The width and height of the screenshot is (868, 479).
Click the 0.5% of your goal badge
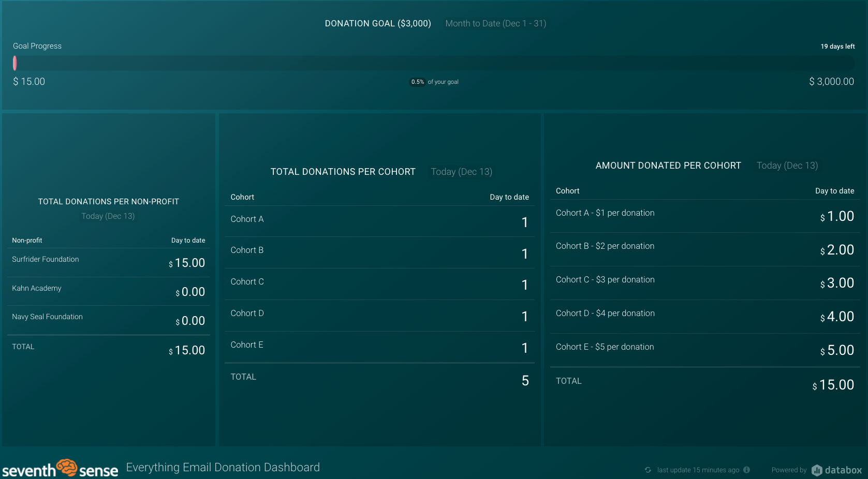point(418,82)
